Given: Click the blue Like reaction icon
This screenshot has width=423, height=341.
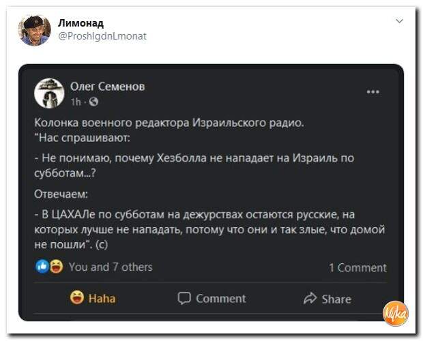Looking at the screenshot, I should click(42, 267).
